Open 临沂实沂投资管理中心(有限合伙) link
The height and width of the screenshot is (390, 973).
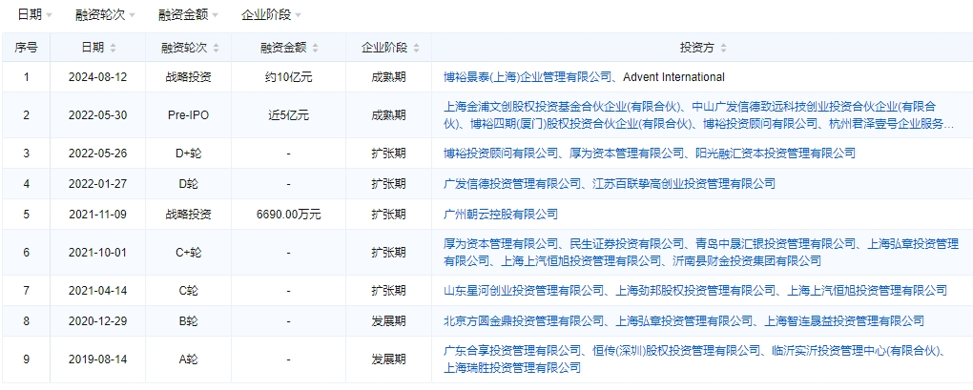[x=857, y=350]
